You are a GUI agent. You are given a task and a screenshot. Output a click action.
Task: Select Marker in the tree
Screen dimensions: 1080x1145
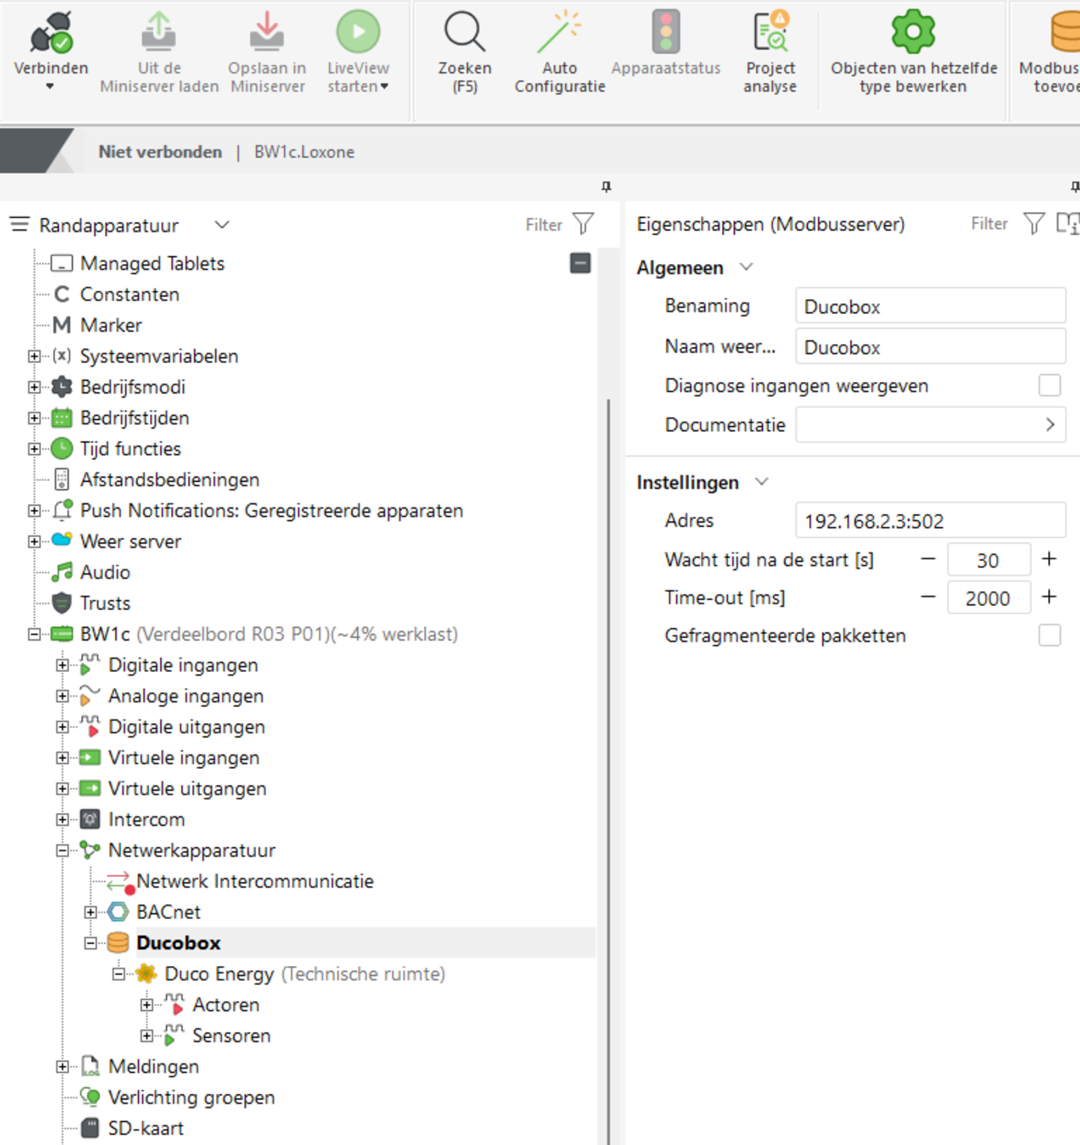[x=111, y=325]
